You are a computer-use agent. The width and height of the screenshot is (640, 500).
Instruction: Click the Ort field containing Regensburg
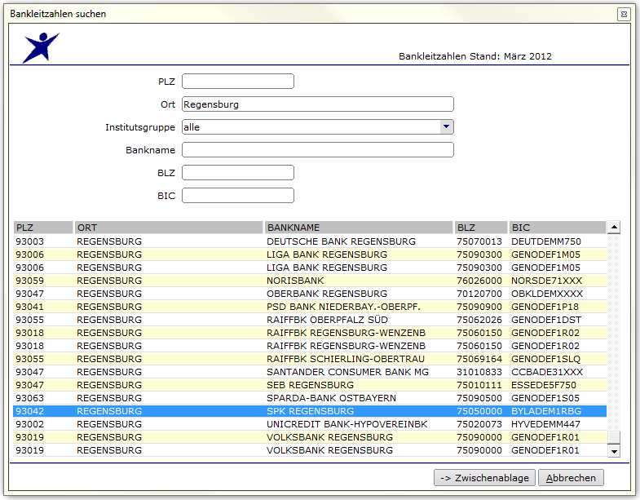tap(317, 104)
